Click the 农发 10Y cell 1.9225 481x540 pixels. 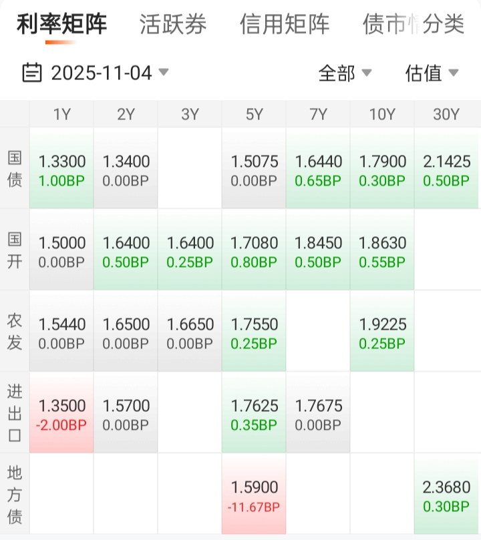382,333
